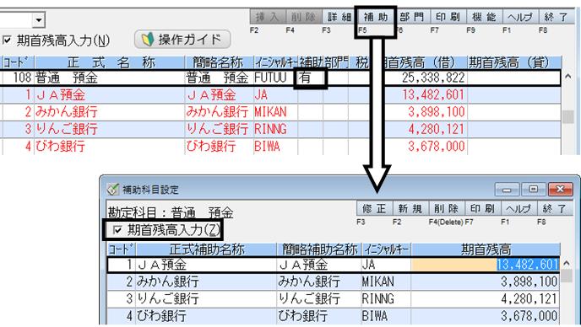The width and height of the screenshot is (581, 327).
Task: Click 印刷 (F7) in 補助科目設定 window
Action: click(x=482, y=209)
